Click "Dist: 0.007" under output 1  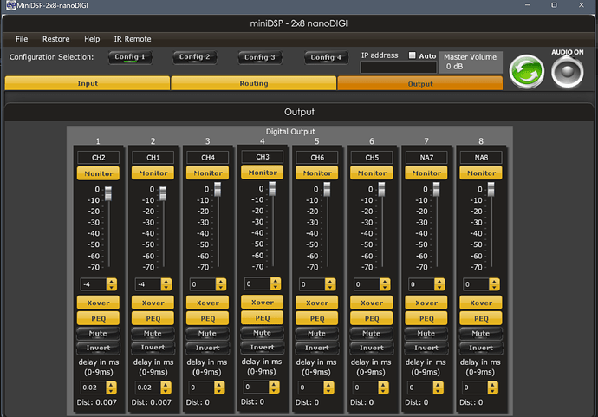pyautogui.click(x=96, y=402)
